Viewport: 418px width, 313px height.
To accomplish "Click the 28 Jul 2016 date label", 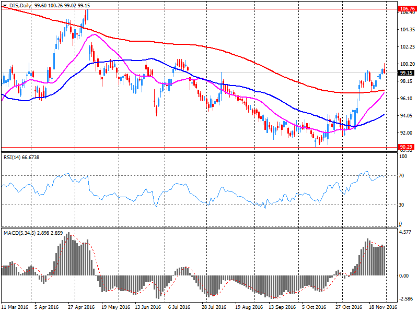I will point(214,308).
